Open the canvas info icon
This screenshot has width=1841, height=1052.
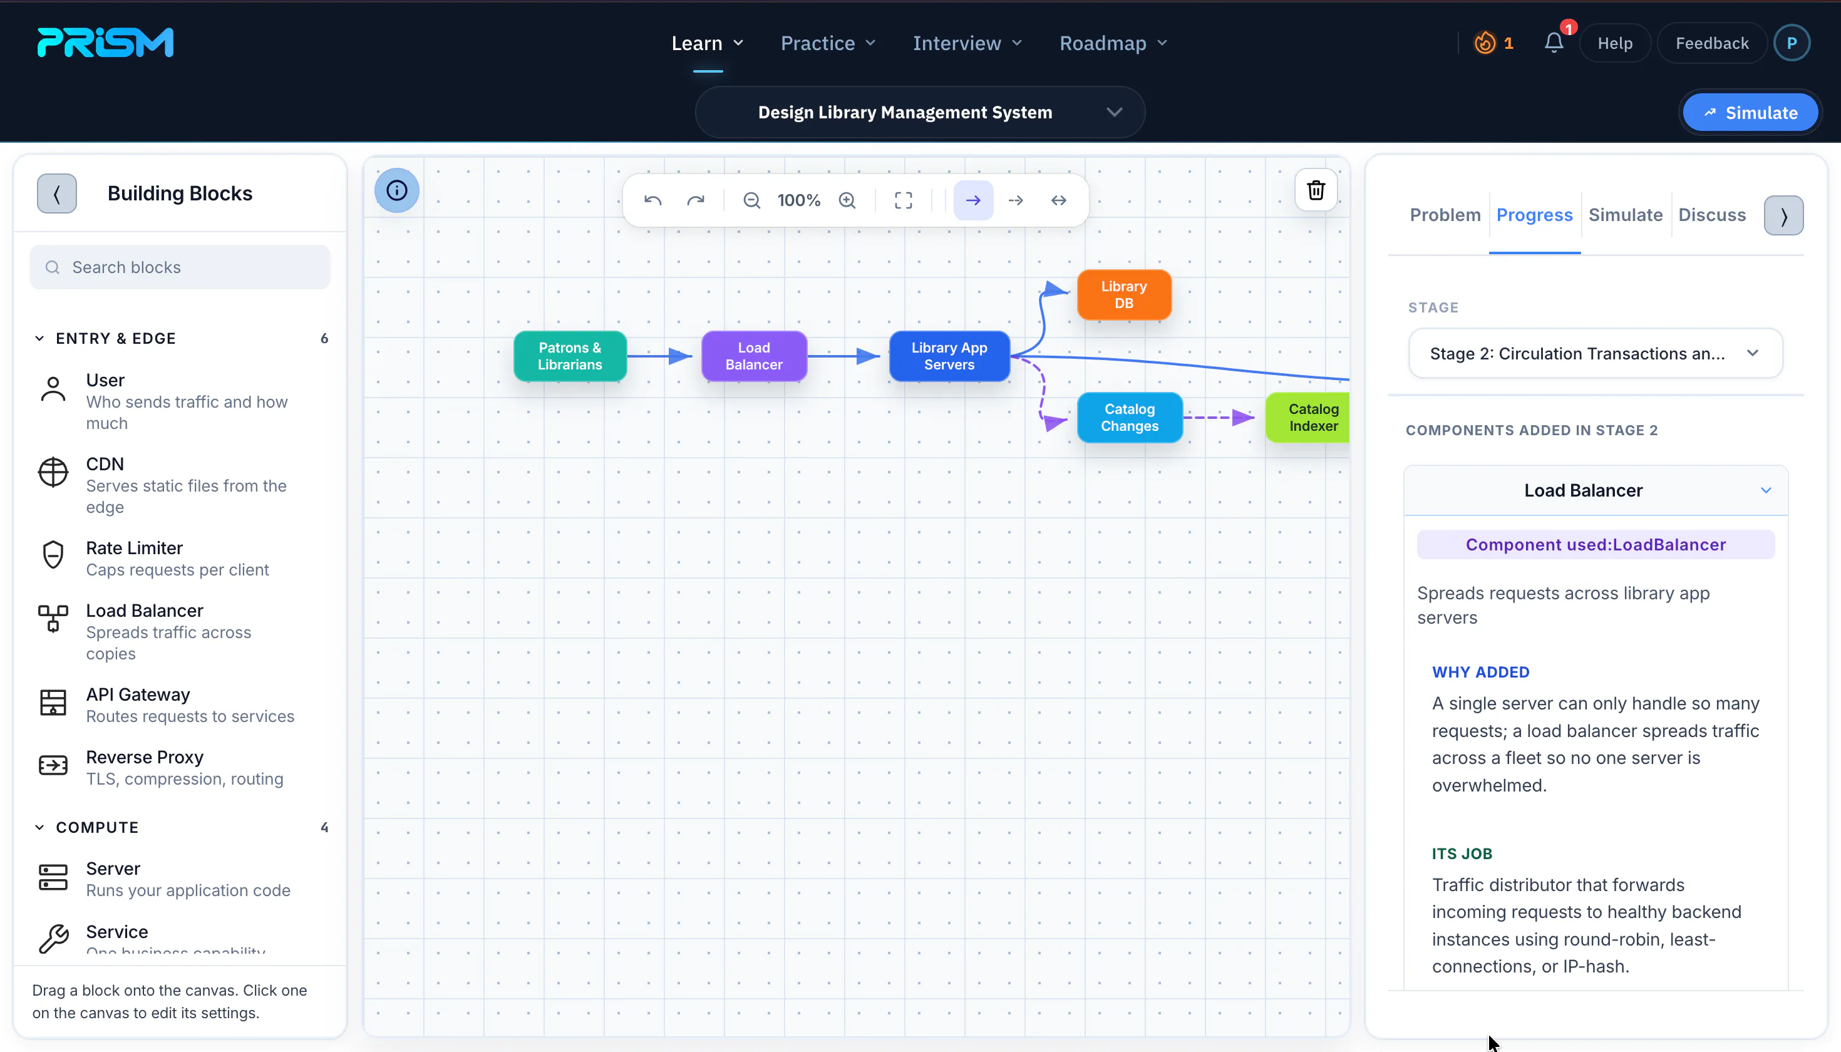(x=396, y=190)
